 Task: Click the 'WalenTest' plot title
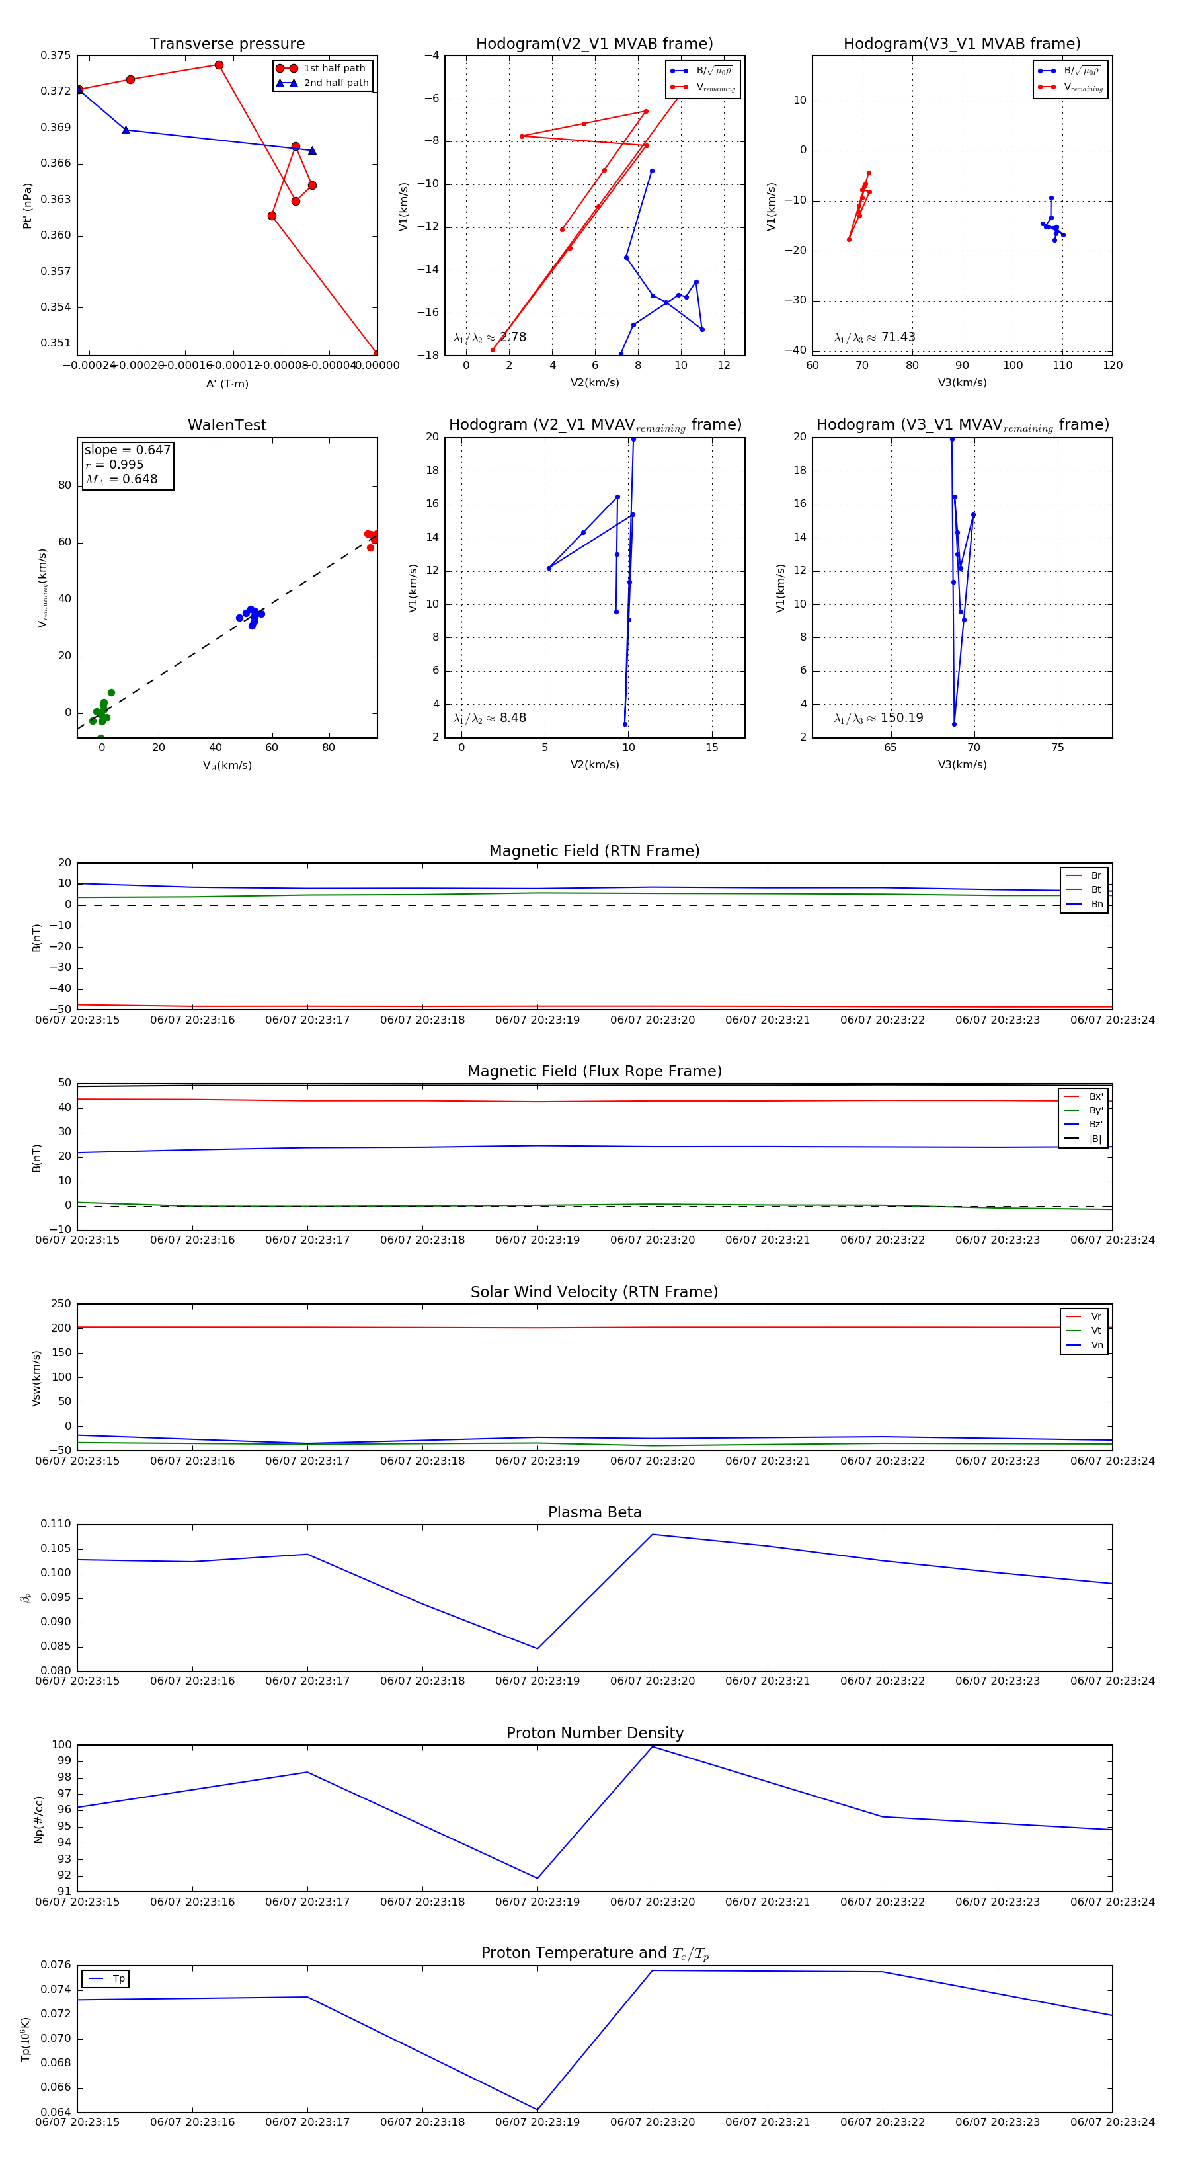[x=227, y=425]
